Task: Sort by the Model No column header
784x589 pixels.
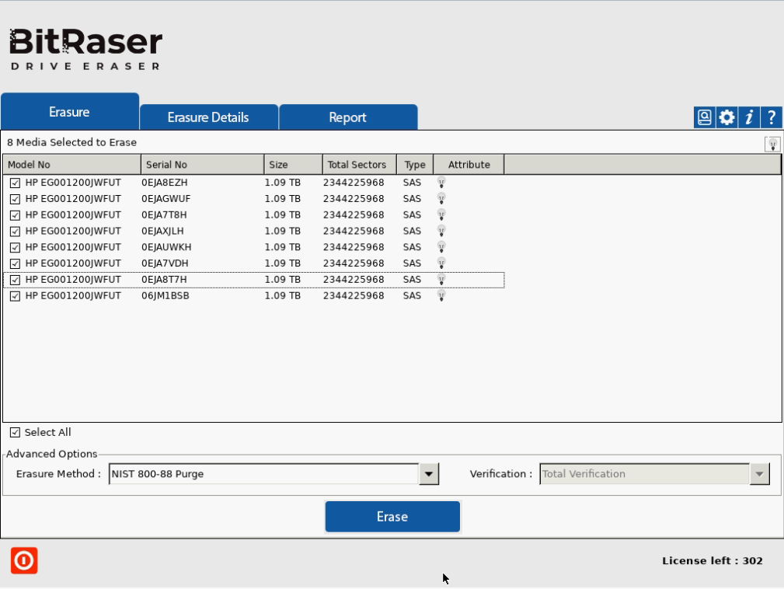Action: [x=72, y=165]
